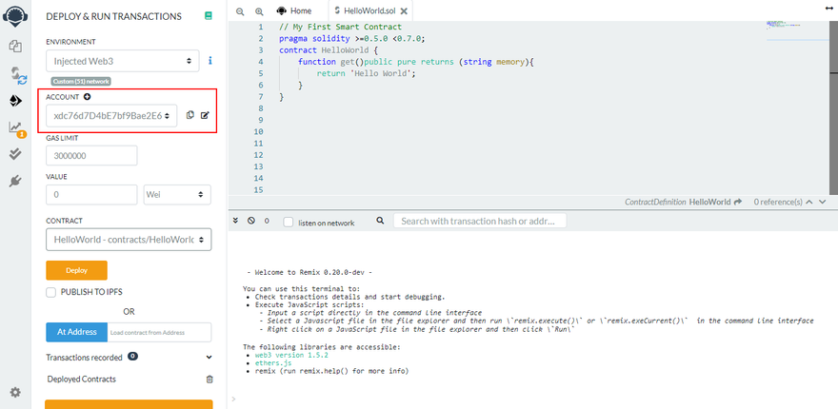838x409 pixels.
Task: Close the HelloWorld.sol tab
Action: point(402,10)
